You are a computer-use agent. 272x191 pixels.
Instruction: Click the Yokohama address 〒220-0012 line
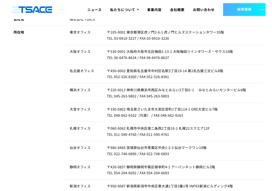[176, 90]
